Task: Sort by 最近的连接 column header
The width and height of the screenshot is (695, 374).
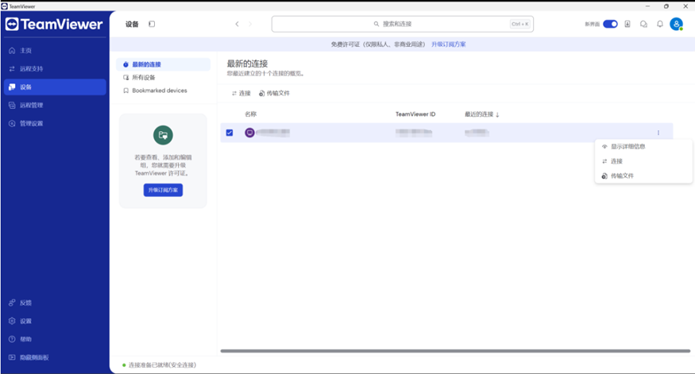Action: click(x=482, y=114)
